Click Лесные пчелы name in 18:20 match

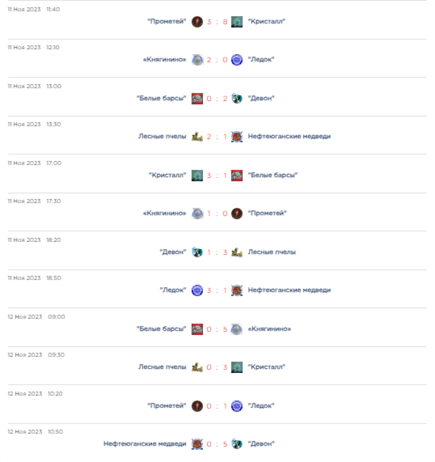pos(272,252)
